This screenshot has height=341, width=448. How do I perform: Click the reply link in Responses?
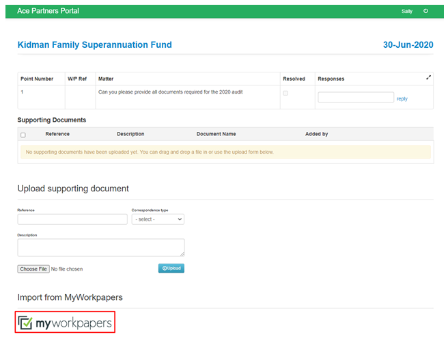click(402, 98)
